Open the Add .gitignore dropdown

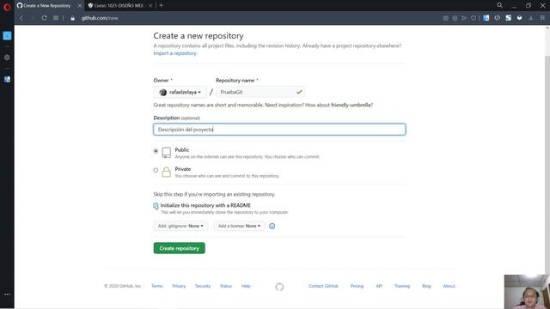click(180, 226)
